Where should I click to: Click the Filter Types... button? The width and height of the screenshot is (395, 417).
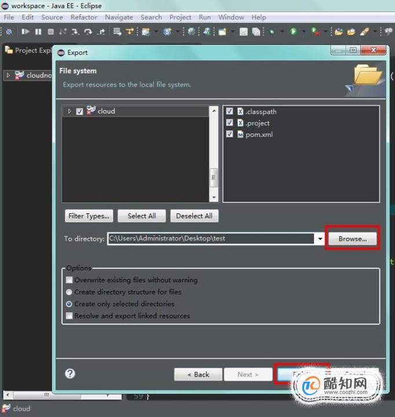[89, 216]
